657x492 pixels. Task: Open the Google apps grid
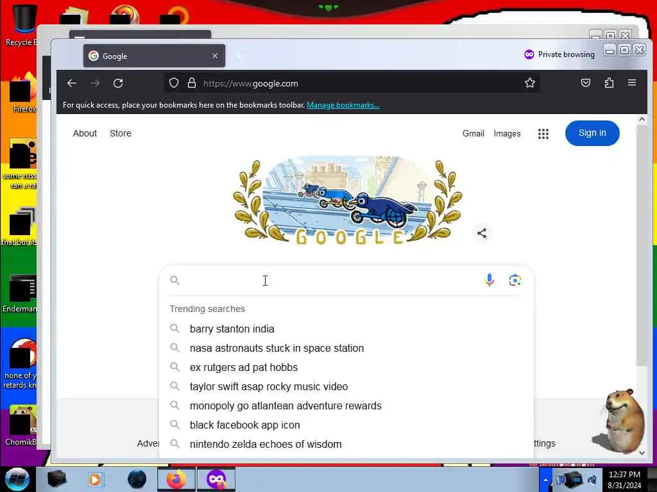click(543, 133)
